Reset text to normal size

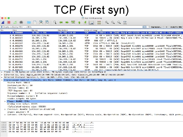tap(119, 22)
